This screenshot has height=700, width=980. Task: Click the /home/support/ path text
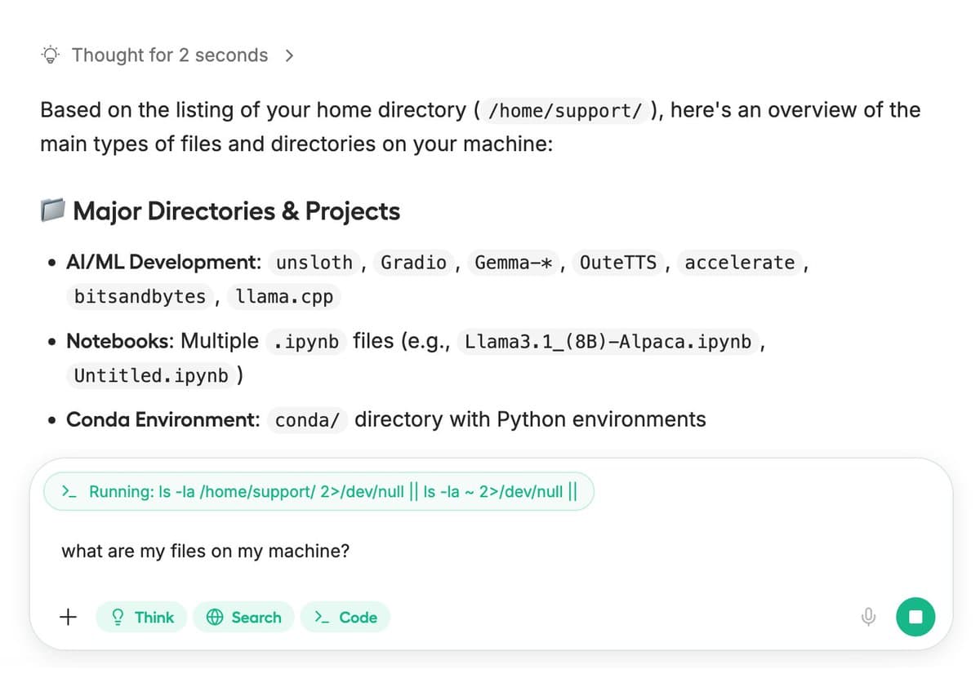pyautogui.click(x=564, y=110)
